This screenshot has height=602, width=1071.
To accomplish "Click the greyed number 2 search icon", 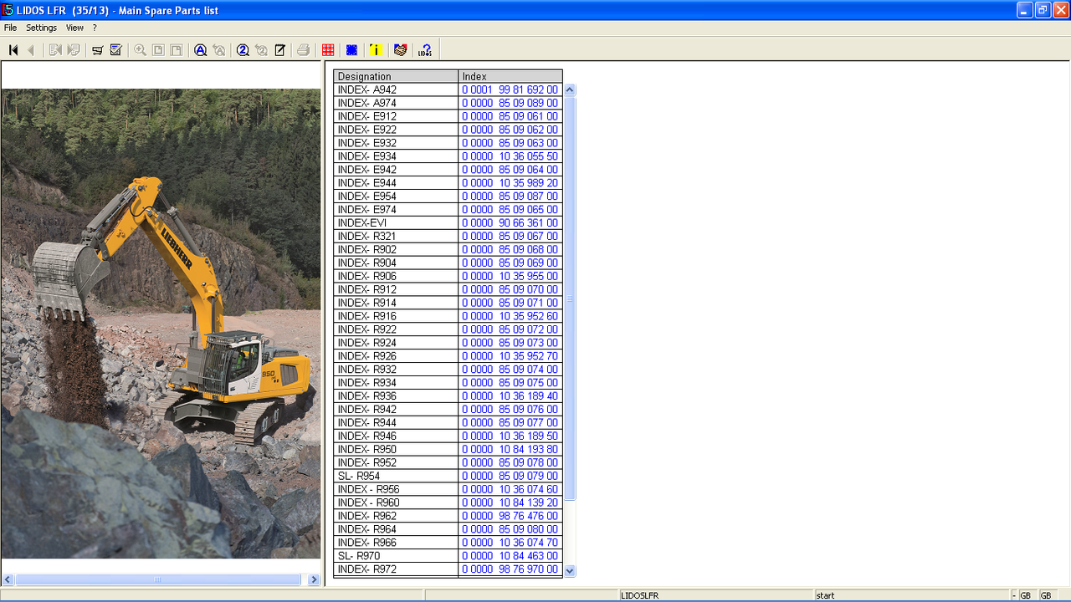I will point(261,50).
